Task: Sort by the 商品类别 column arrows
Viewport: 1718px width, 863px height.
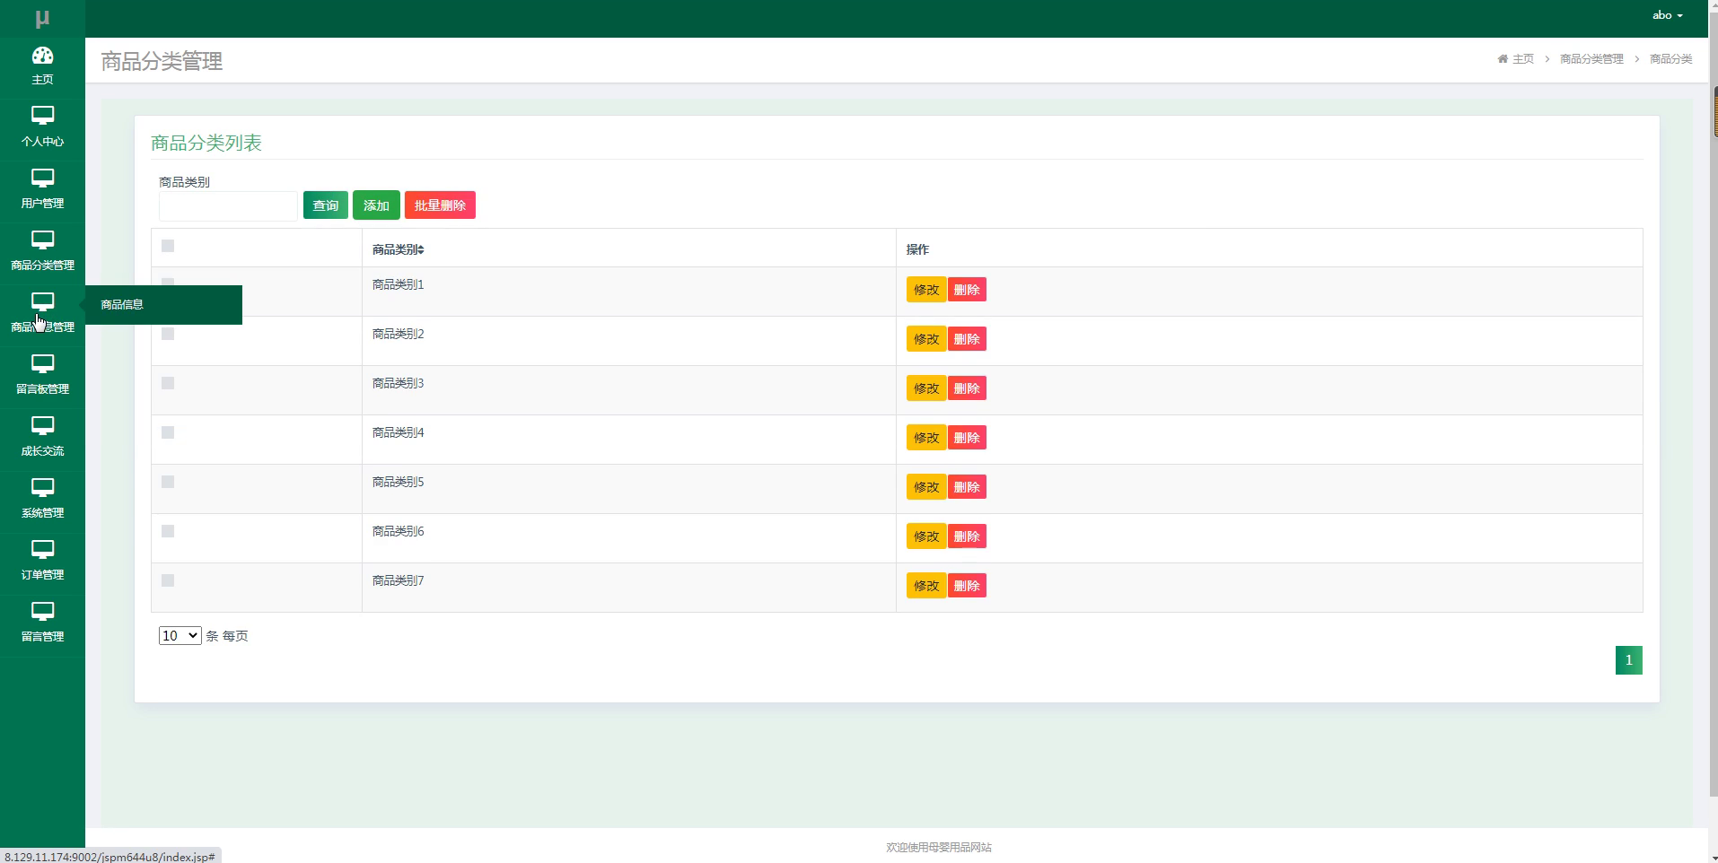Action: pyautogui.click(x=421, y=249)
